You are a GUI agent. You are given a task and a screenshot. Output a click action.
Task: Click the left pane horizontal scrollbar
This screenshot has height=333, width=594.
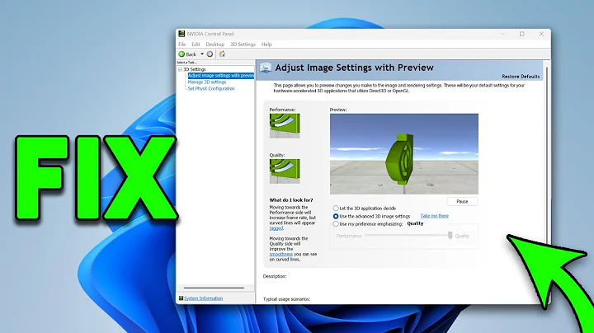214,288
